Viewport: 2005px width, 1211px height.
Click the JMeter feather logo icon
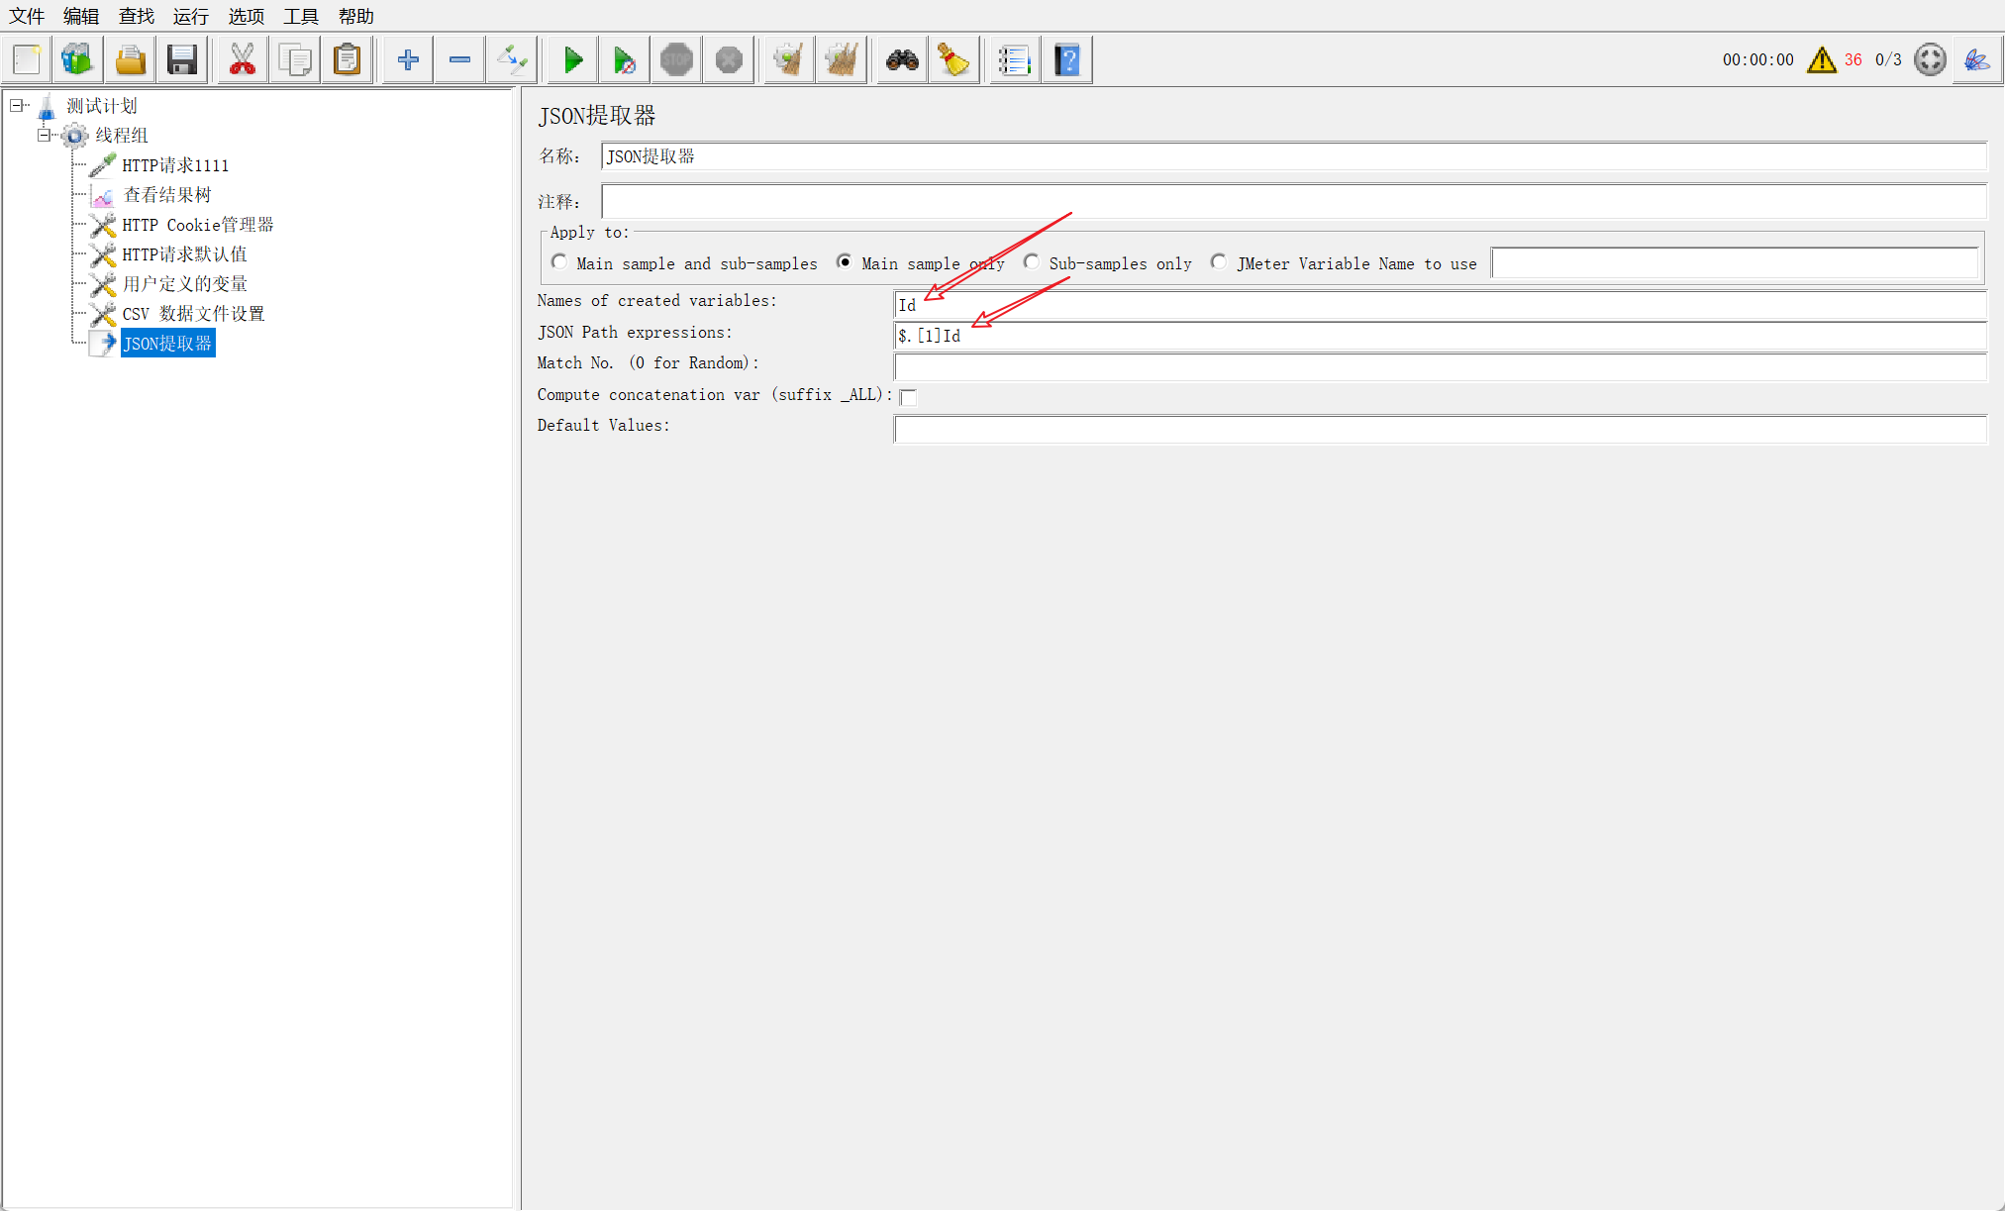coord(1977,60)
